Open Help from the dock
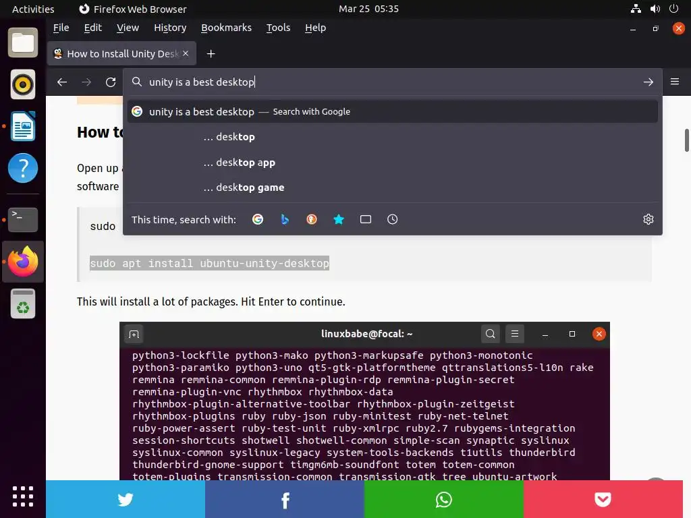 pyautogui.click(x=23, y=168)
